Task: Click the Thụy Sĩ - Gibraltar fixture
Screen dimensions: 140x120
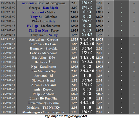Action: [x=43, y=17]
